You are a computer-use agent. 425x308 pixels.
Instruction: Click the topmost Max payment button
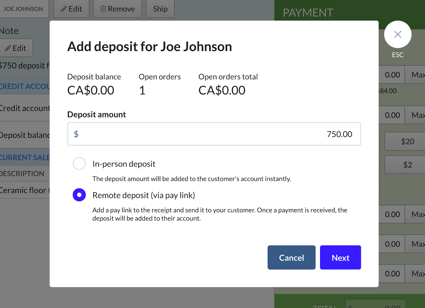point(418,74)
